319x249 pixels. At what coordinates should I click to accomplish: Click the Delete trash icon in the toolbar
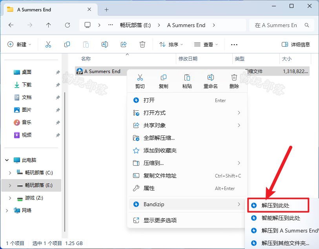coord(142,44)
